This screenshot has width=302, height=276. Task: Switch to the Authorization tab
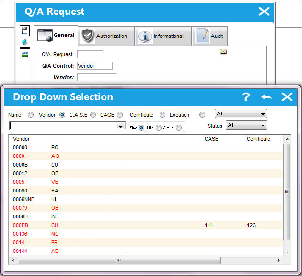(x=106, y=36)
